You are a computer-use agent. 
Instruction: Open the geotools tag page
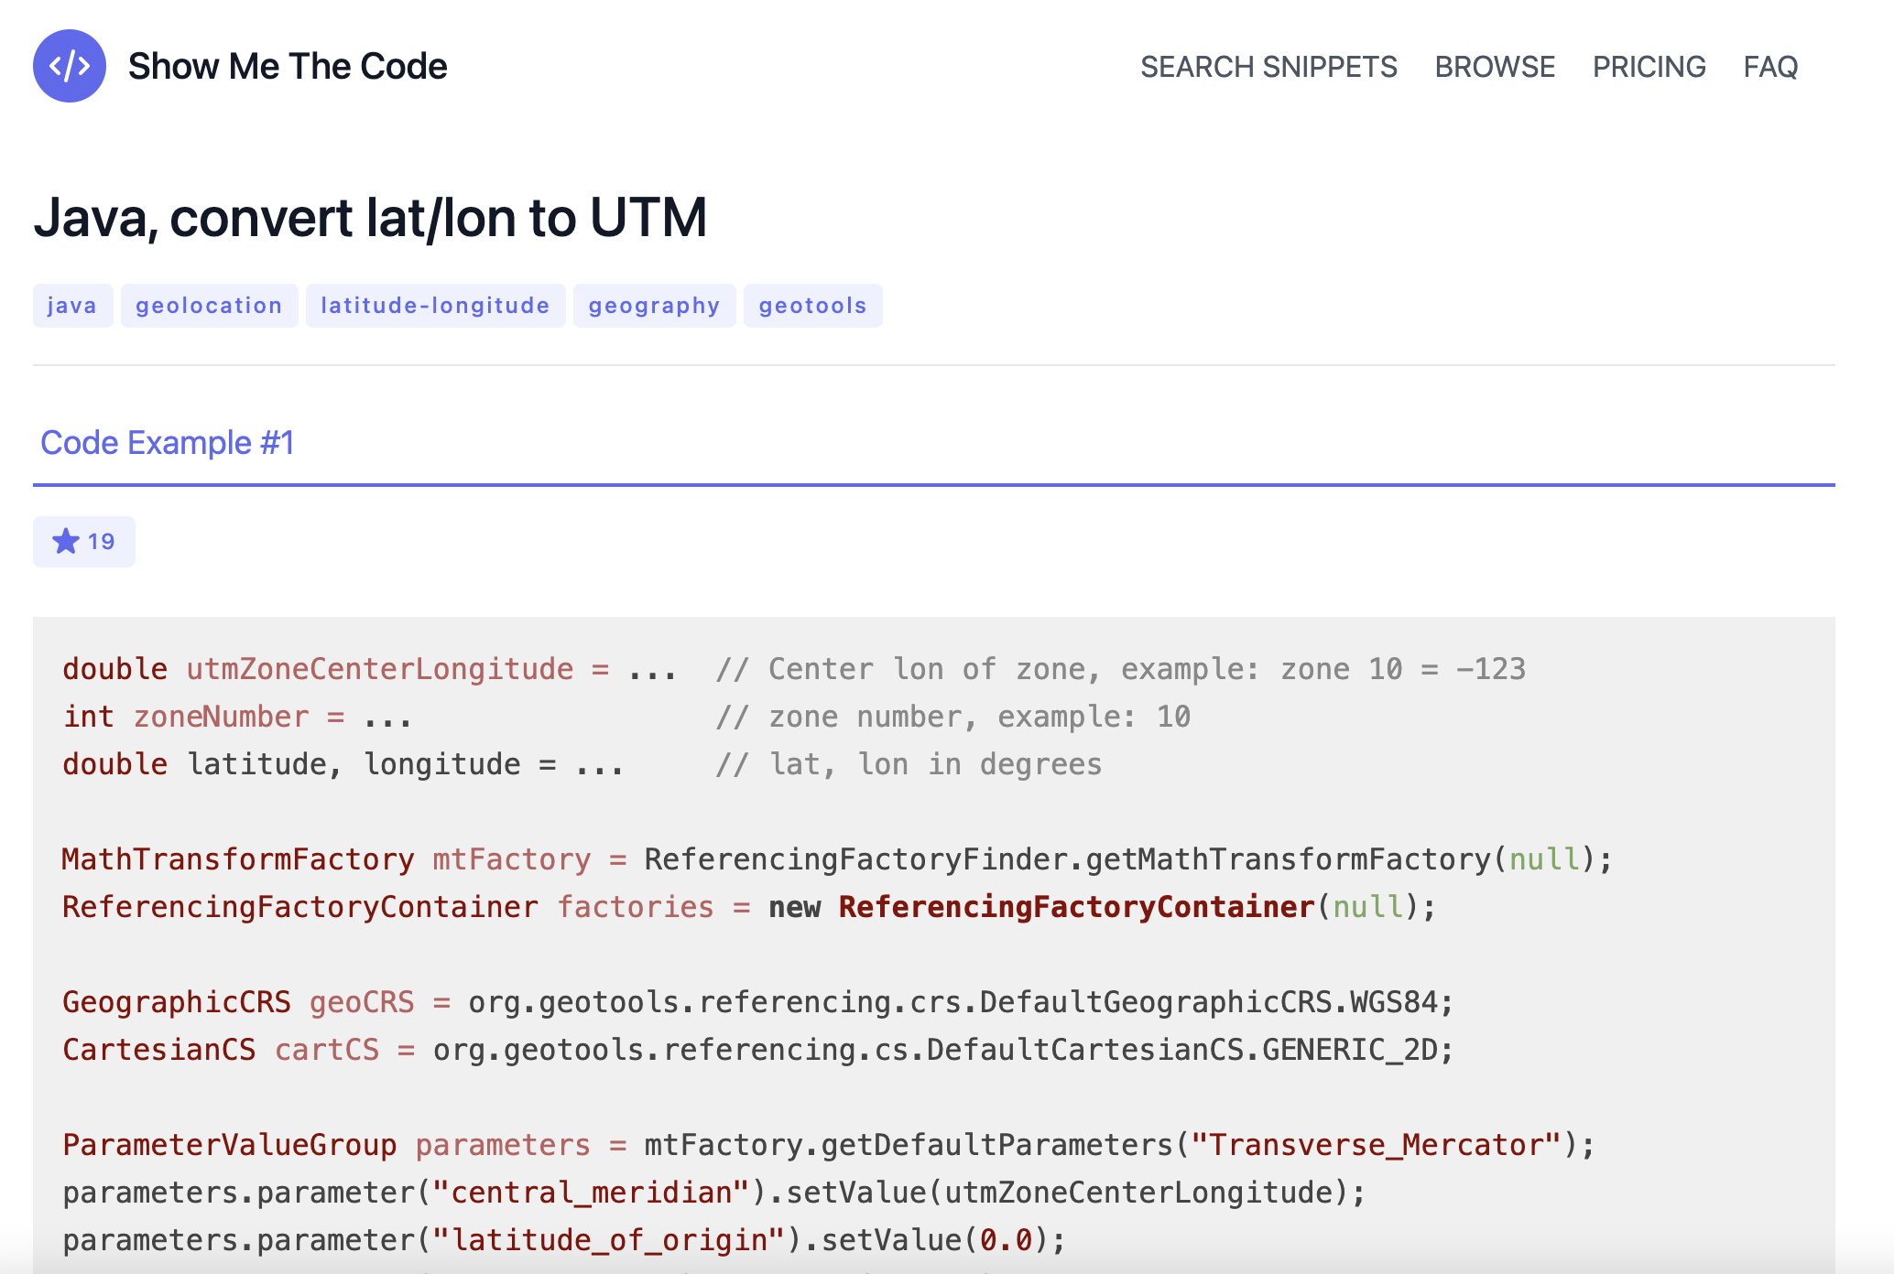(812, 305)
